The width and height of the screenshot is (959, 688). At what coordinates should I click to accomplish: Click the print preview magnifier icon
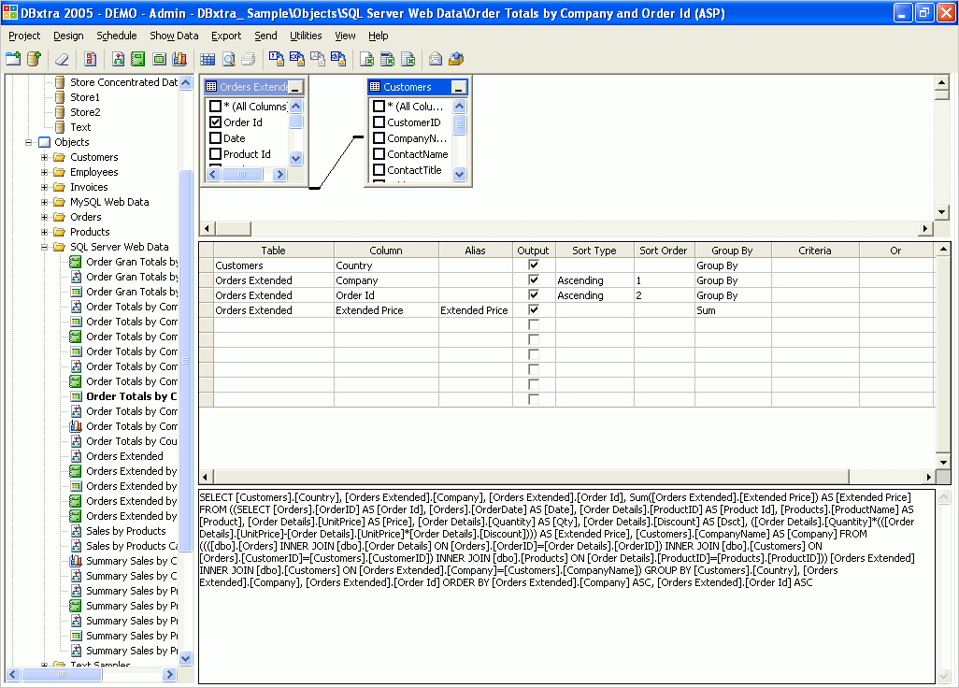click(228, 59)
